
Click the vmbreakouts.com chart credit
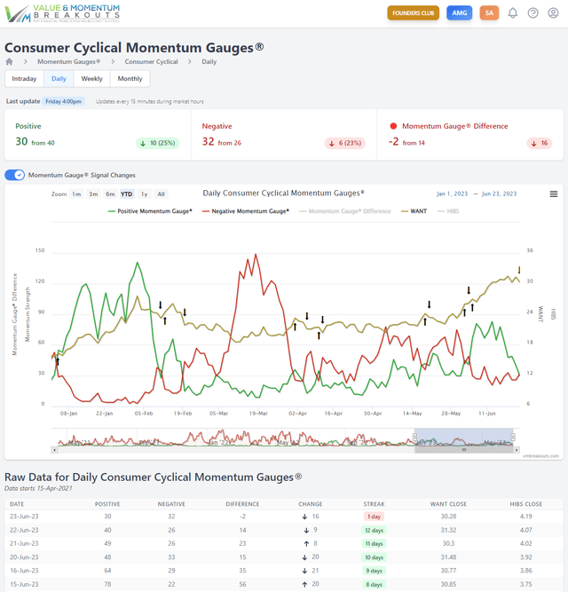coord(540,456)
